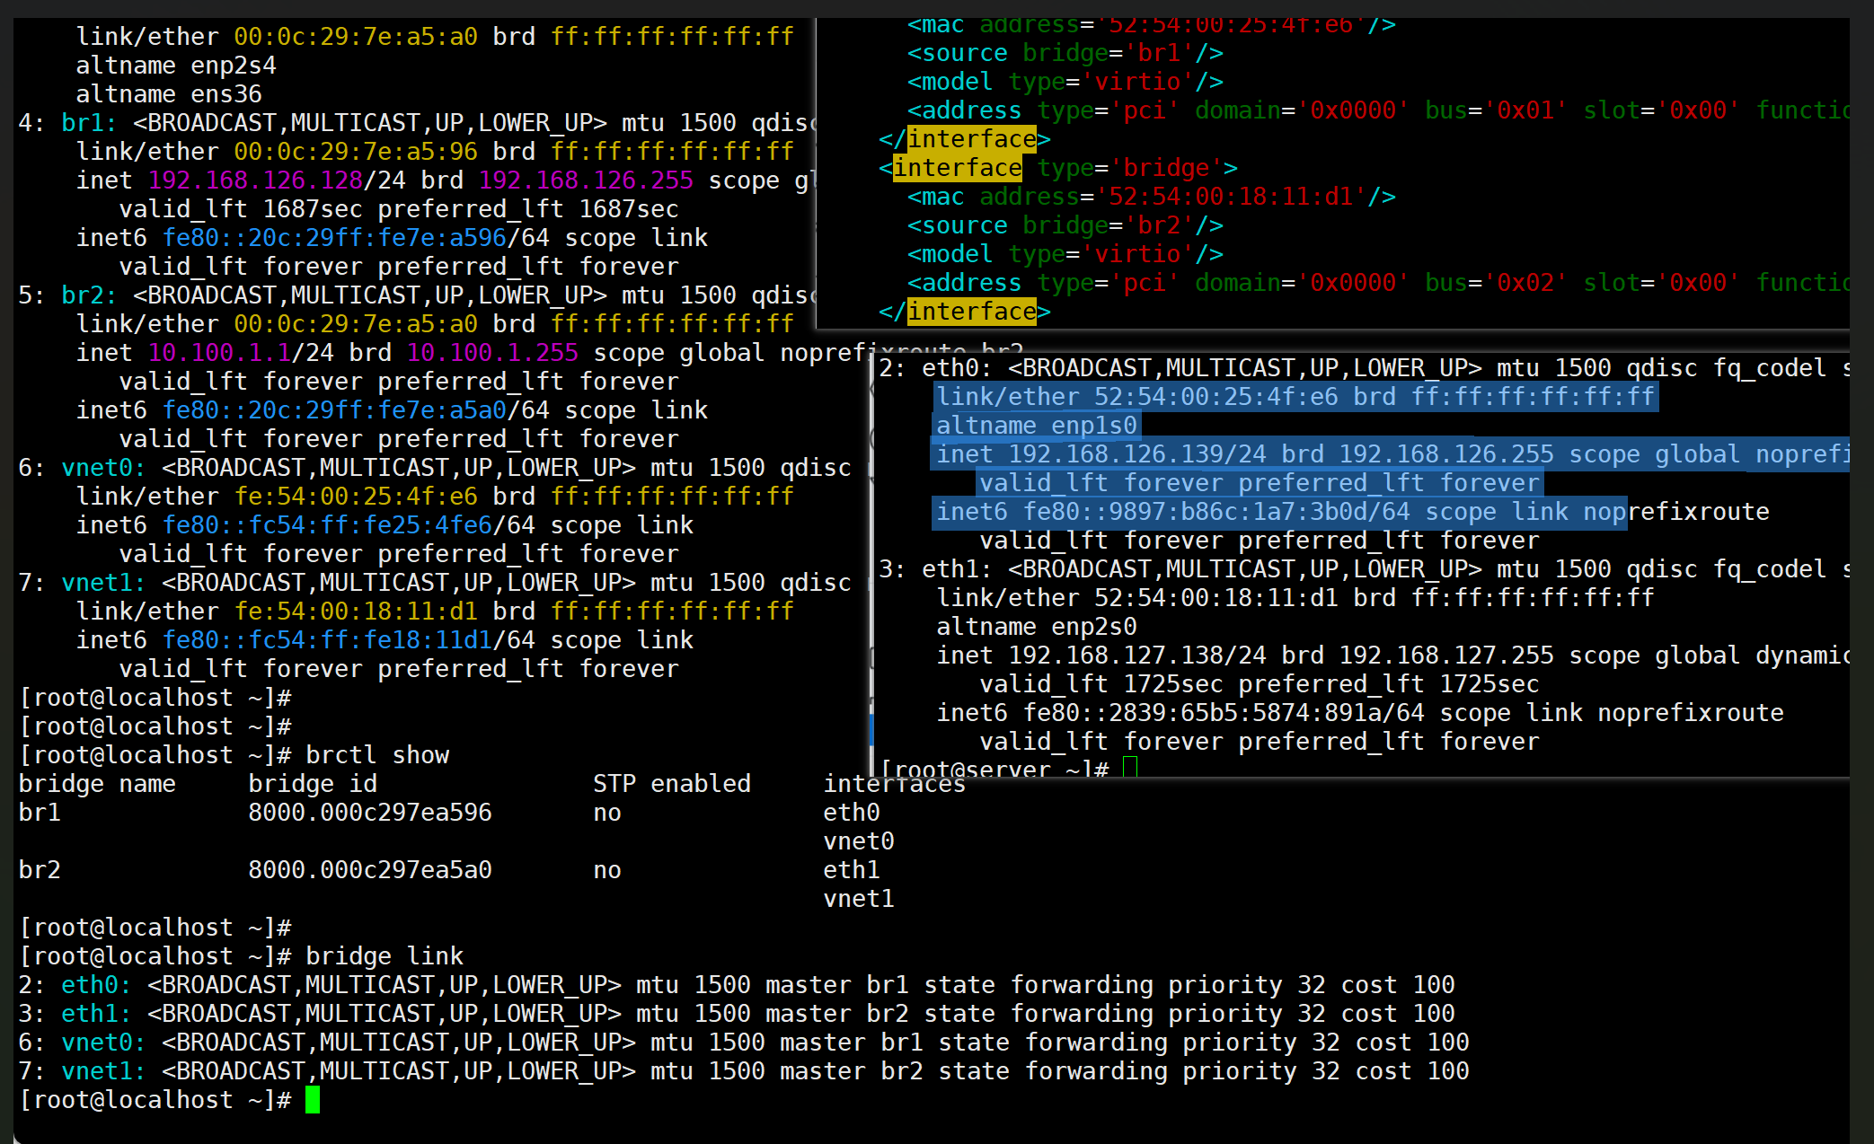Click the blue bar on the server window's left edge
Screen dimensions: 1874x1144
point(871,729)
